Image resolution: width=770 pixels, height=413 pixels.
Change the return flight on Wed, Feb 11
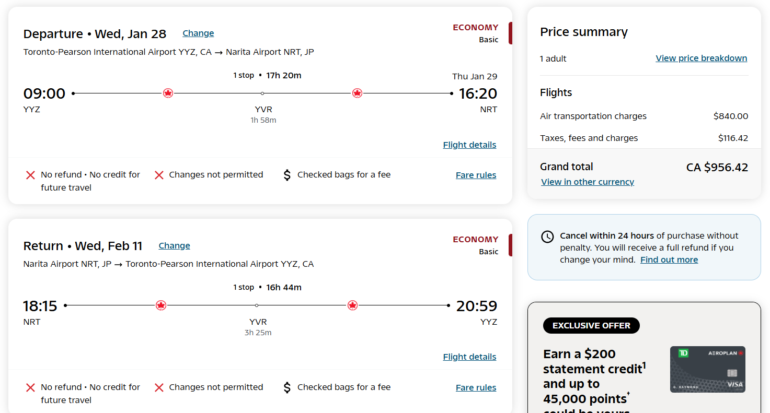point(174,246)
